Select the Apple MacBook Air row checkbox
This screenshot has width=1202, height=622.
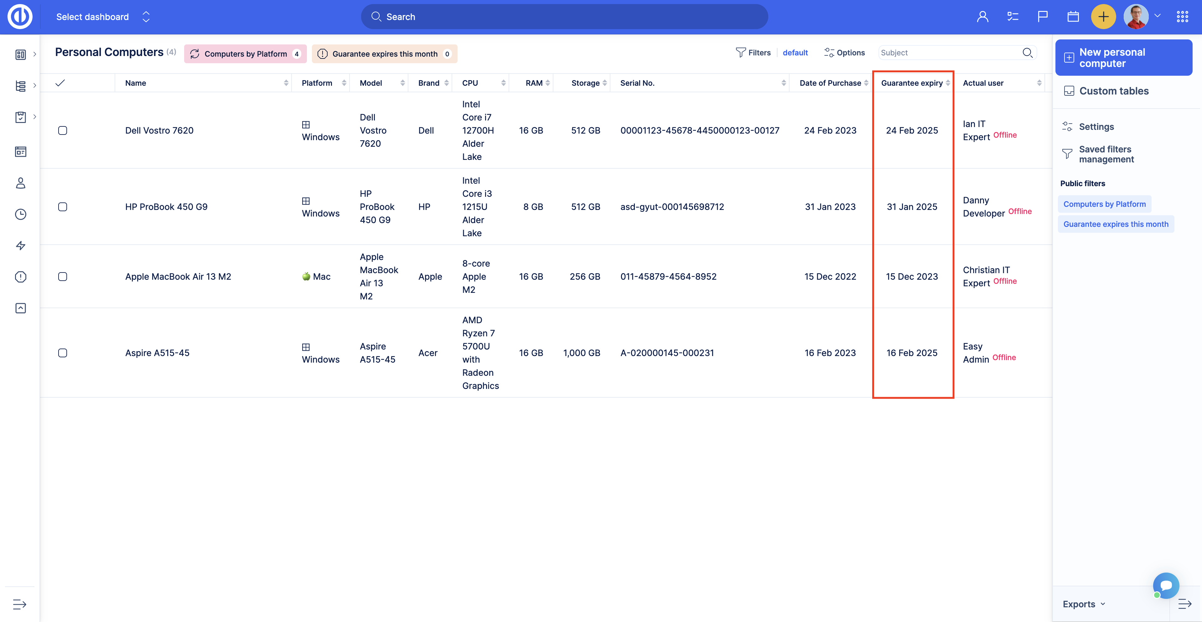pos(63,277)
